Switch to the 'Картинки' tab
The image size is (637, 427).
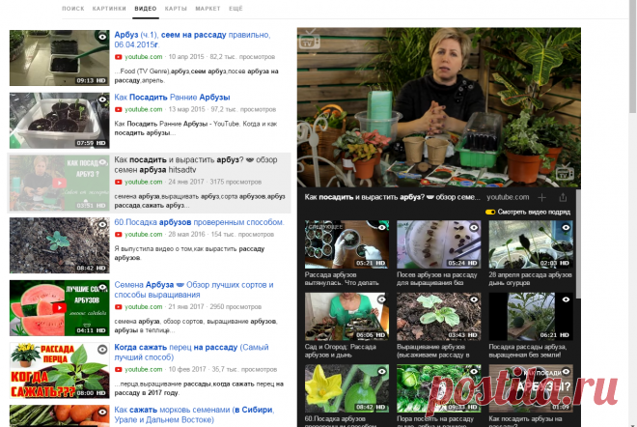(109, 9)
